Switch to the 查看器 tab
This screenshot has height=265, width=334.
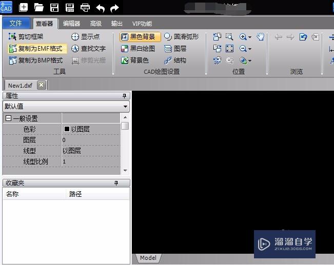(44, 24)
